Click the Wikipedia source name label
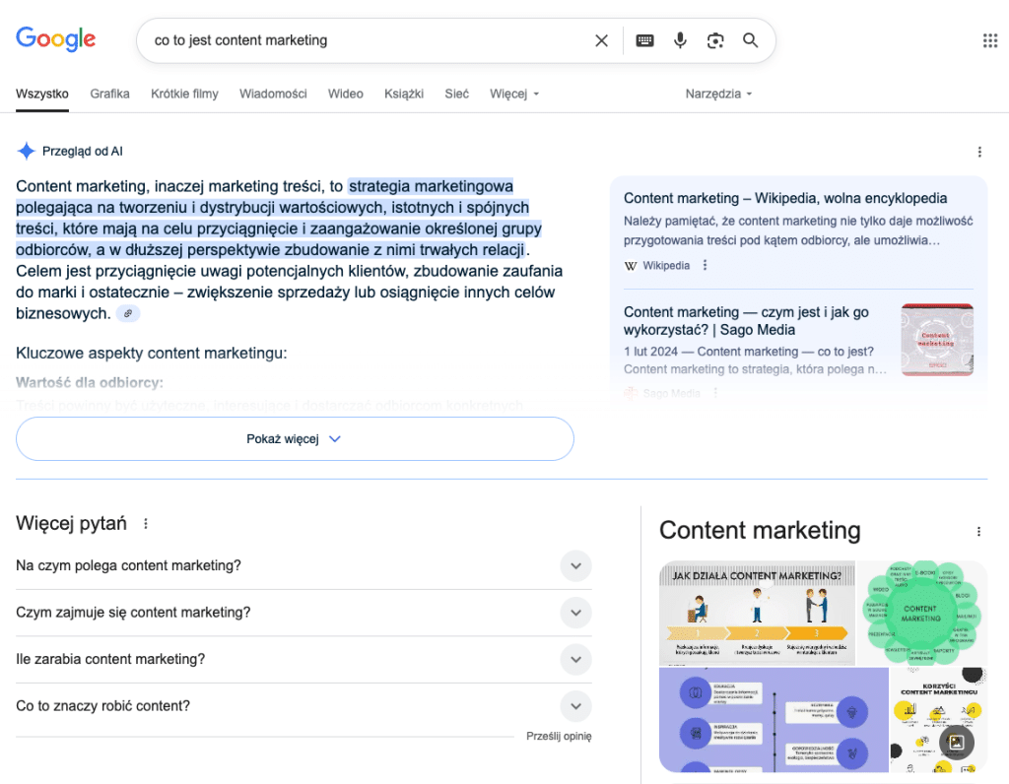 point(666,266)
